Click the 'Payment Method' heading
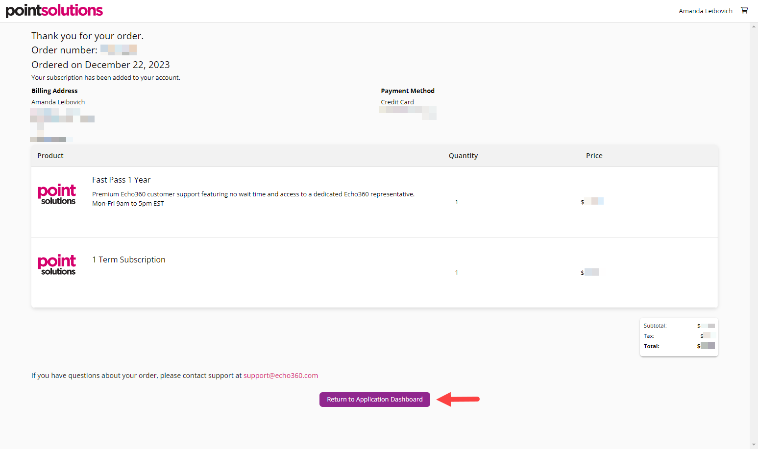 click(x=408, y=91)
